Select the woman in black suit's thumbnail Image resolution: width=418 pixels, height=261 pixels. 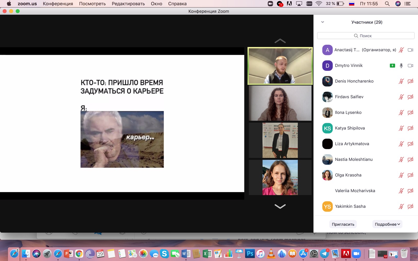click(280, 140)
